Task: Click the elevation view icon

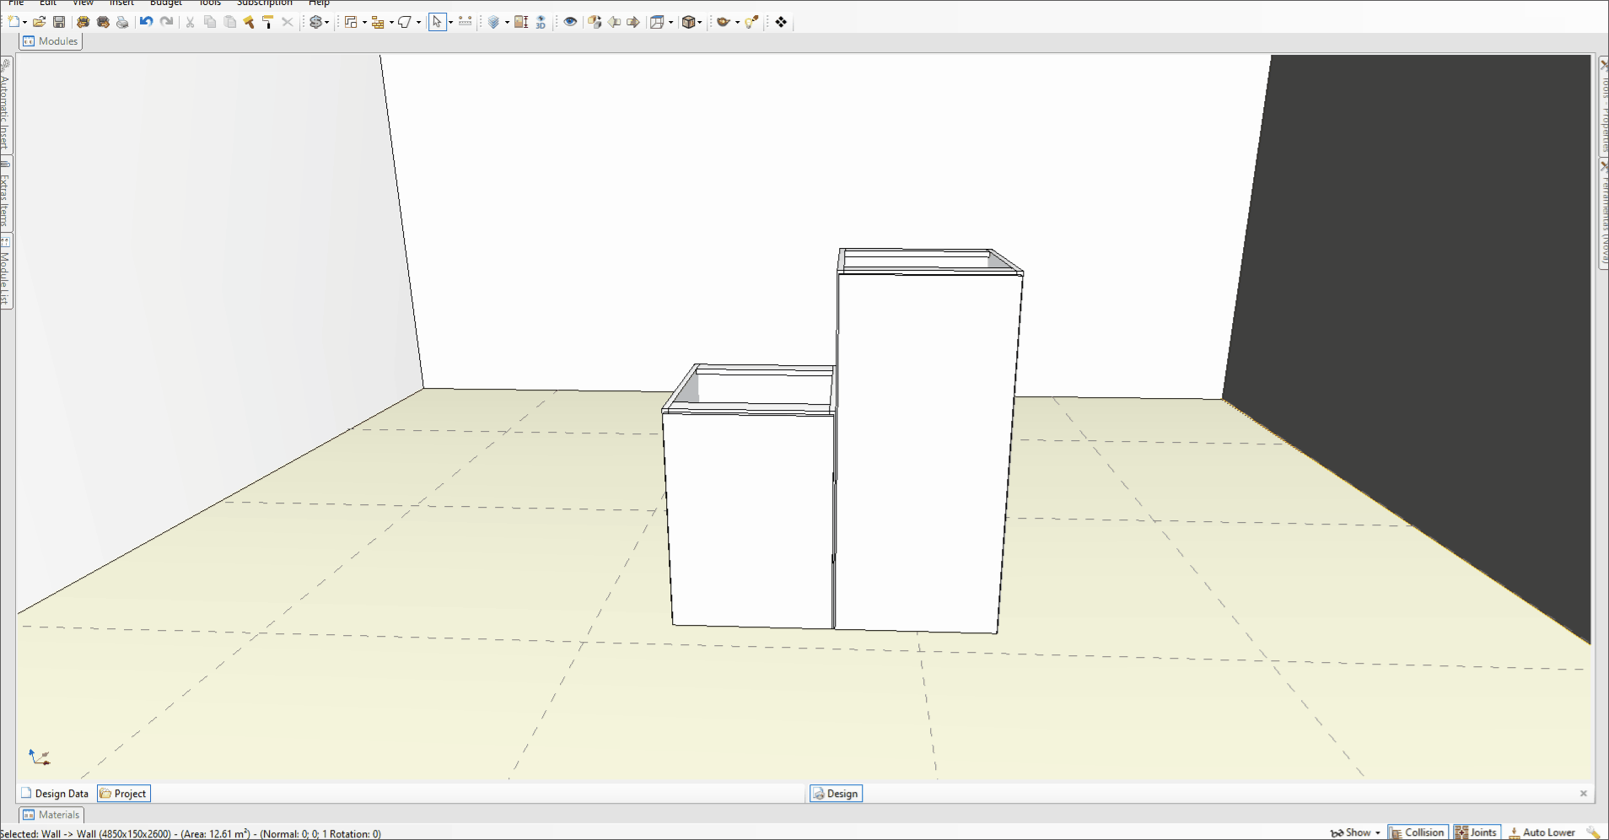Action: point(521,22)
